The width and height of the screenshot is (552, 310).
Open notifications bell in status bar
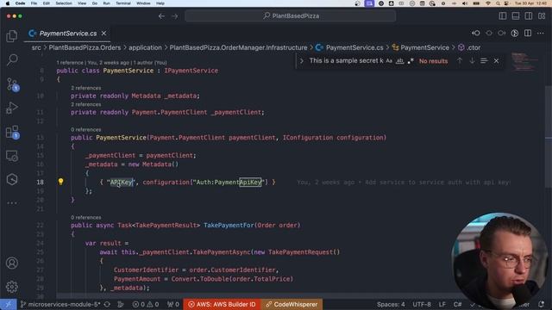point(541,304)
